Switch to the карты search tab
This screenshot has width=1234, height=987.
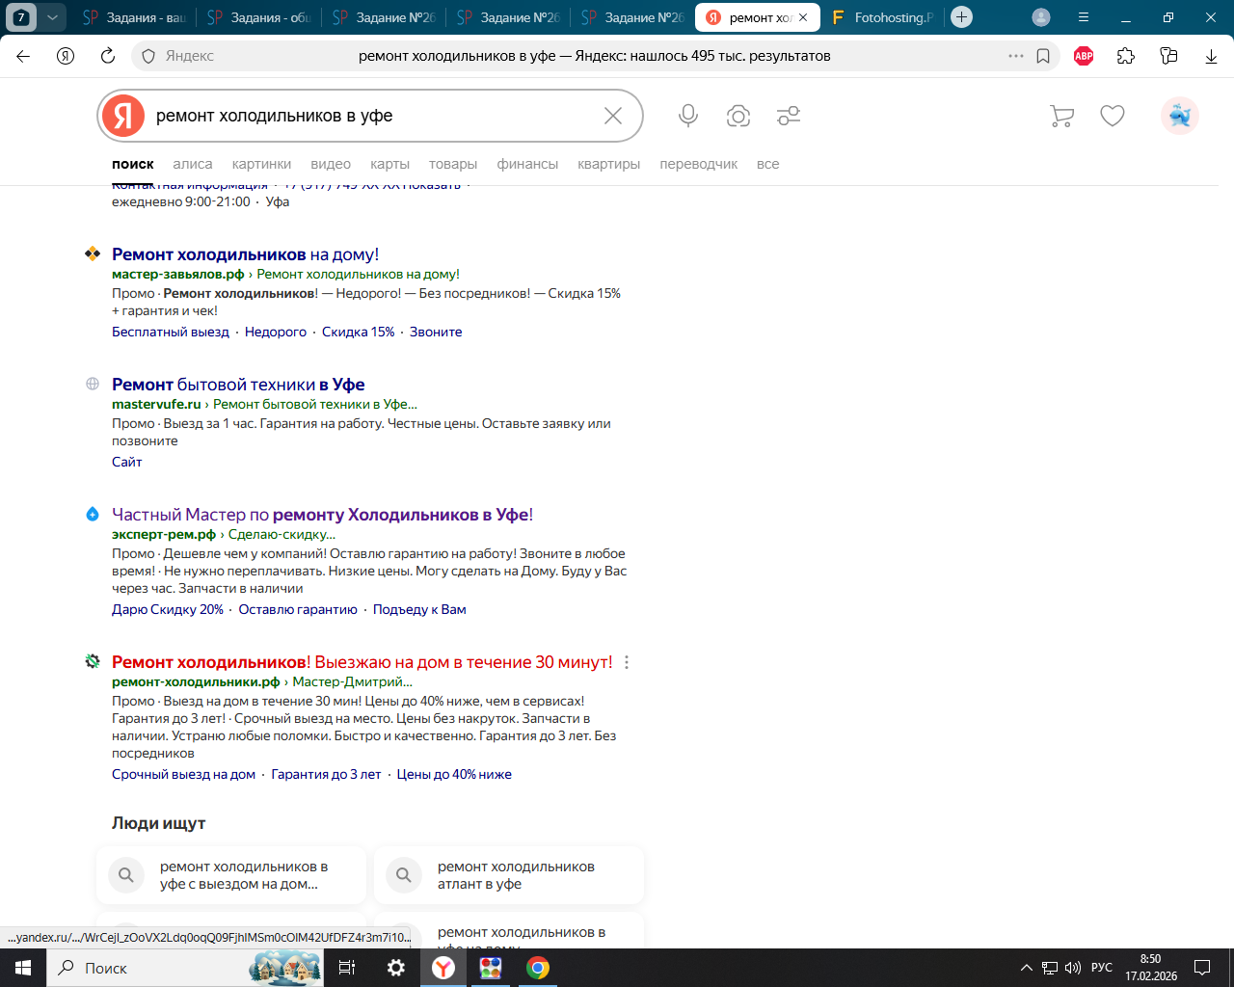389,164
